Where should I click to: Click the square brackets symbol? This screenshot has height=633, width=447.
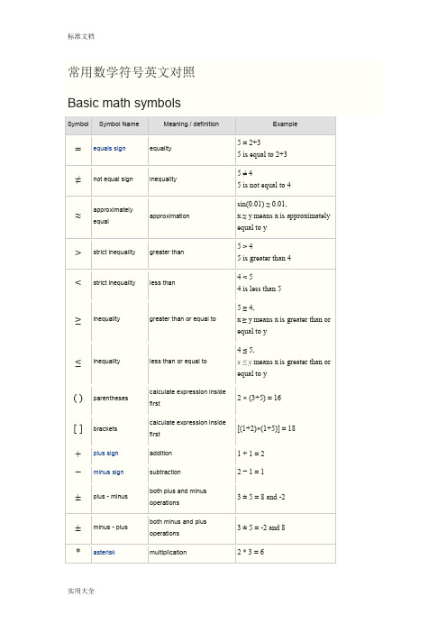pyautogui.click(x=78, y=429)
